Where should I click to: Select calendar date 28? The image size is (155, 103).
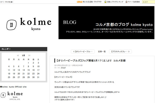[24, 77]
